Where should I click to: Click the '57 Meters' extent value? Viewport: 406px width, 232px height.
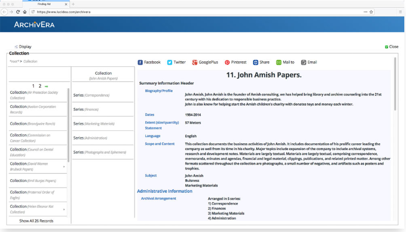(193, 123)
